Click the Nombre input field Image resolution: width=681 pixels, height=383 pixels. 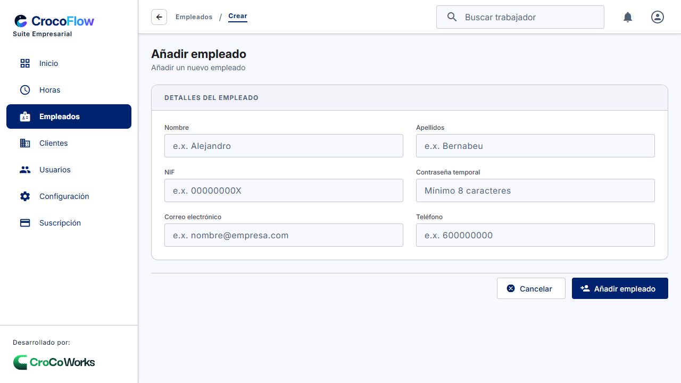tap(284, 146)
